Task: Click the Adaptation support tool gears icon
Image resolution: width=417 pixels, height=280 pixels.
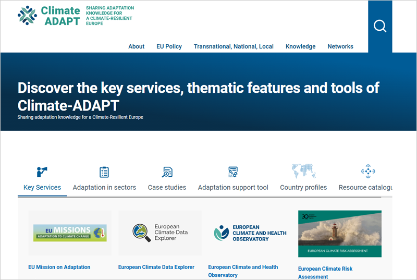Action: tap(233, 172)
